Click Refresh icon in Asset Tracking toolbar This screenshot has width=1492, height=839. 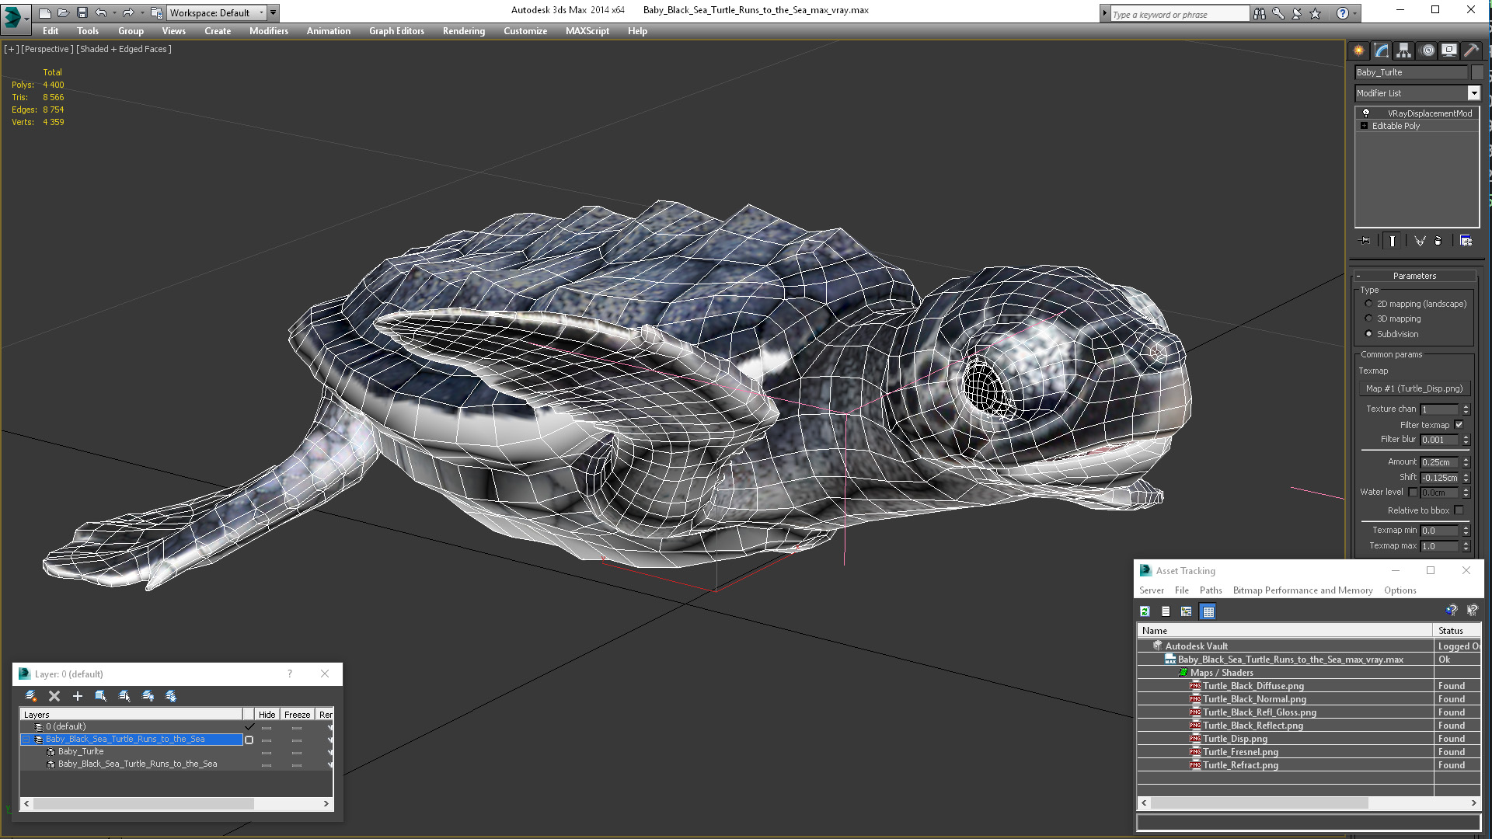[1145, 611]
